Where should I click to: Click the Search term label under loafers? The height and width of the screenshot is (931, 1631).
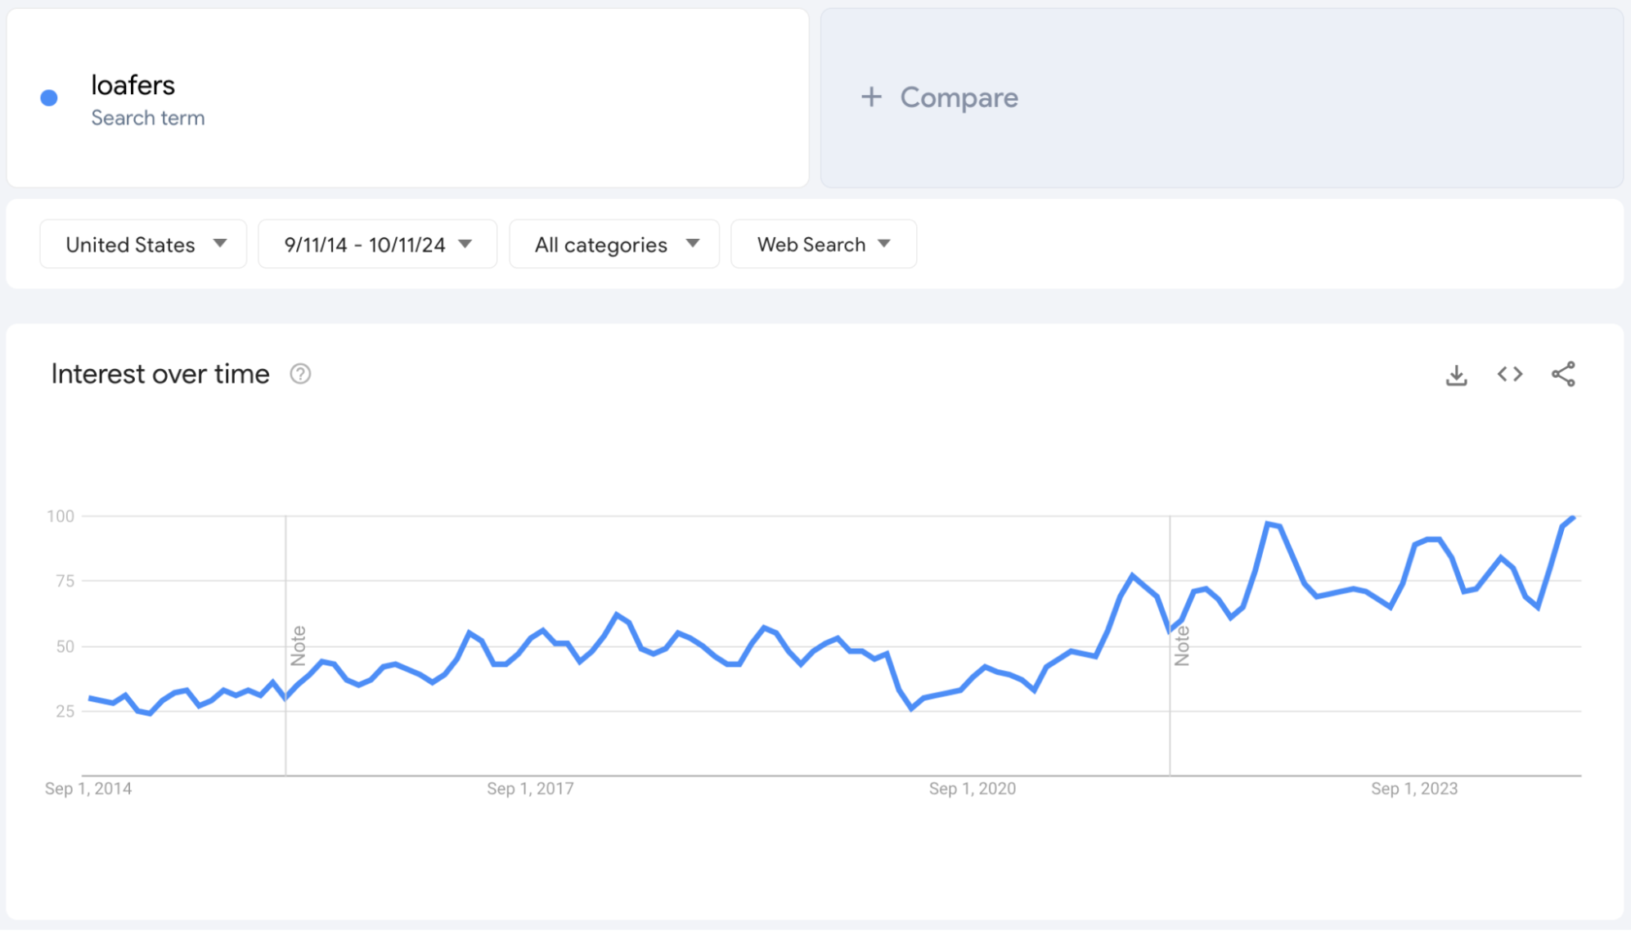click(x=148, y=118)
